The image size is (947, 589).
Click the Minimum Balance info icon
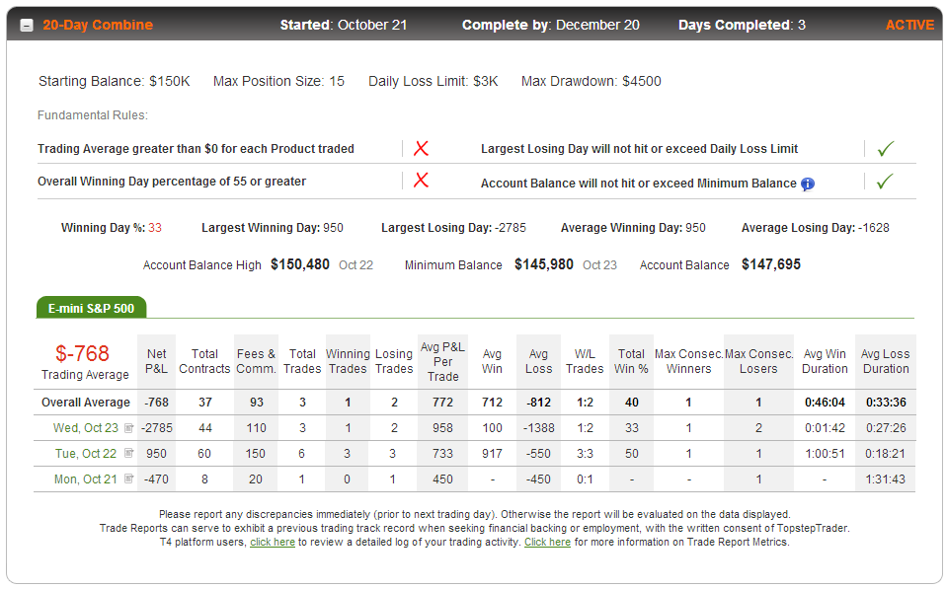808,184
